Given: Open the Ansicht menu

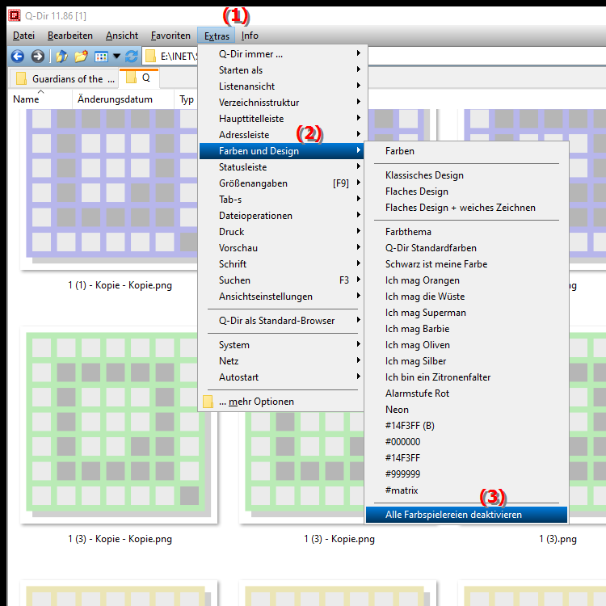Looking at the screenshot, I should [122, 36].
